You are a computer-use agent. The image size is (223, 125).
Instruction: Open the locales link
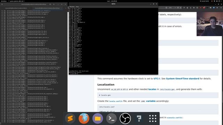(152, 89)
